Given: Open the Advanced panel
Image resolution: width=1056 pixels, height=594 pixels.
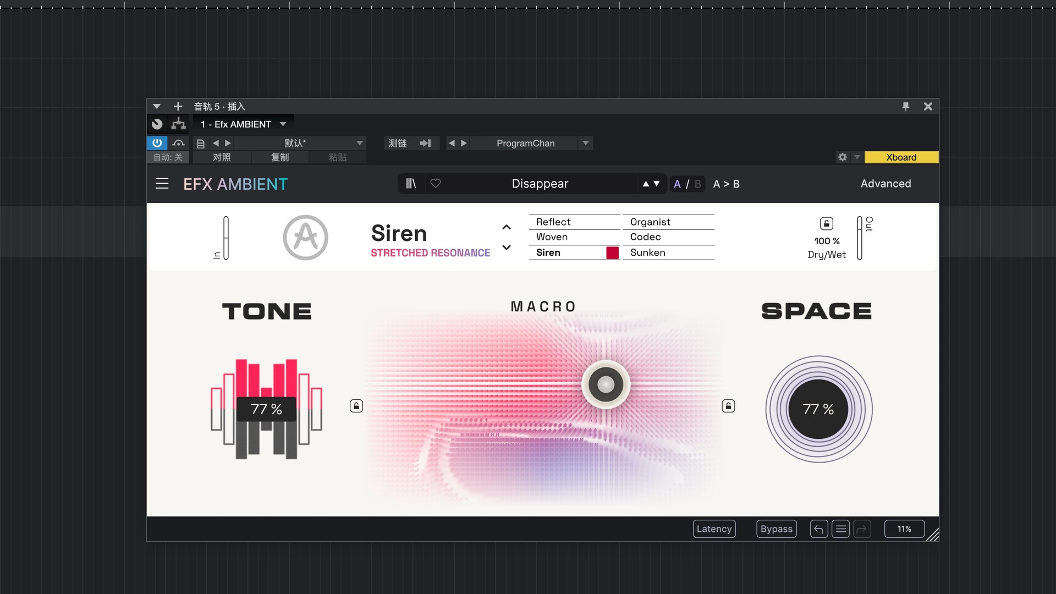Looking at the screenshot, I should click(886, 184).
